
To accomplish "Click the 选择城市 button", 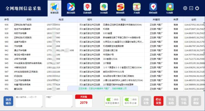I will [x=8, y=101].
